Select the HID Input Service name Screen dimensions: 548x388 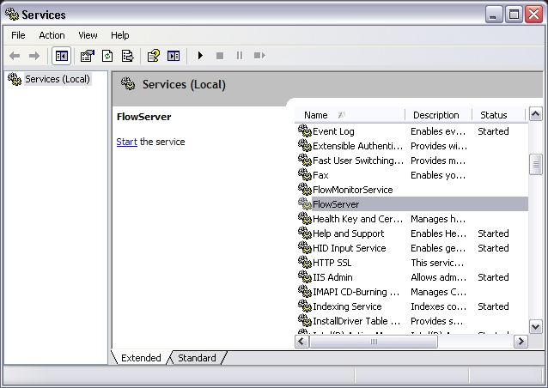[x=349, y=248]
